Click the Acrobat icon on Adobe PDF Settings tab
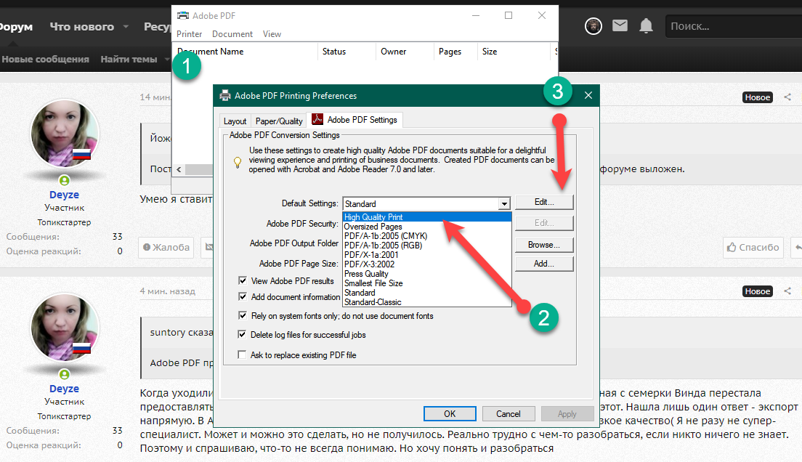Image resolution: width=802 pixels, height=462 pixels. click(317, 119)
